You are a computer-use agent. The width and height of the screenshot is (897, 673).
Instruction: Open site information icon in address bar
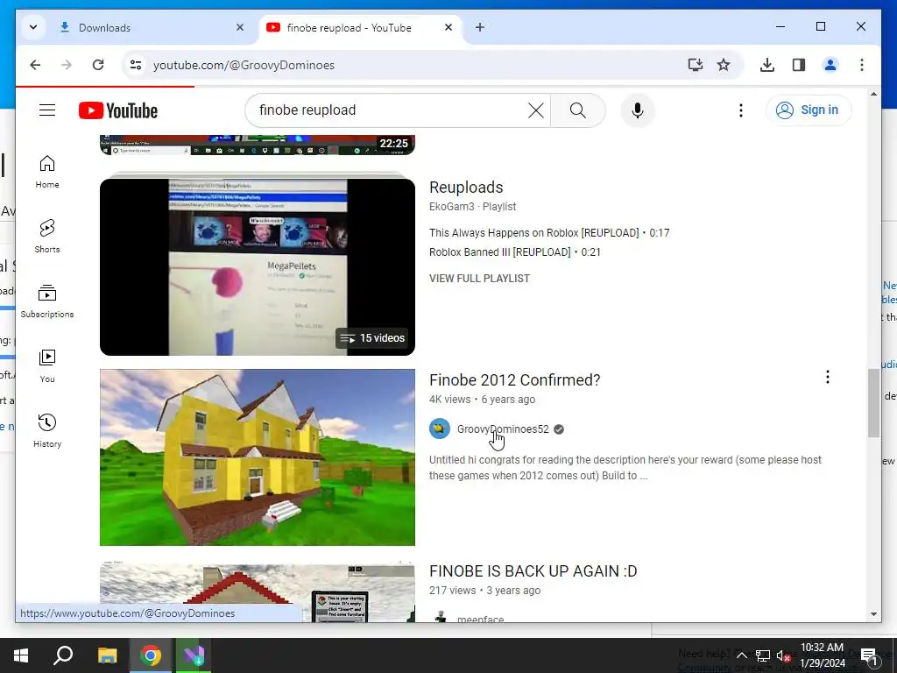(x=136, y=65)
